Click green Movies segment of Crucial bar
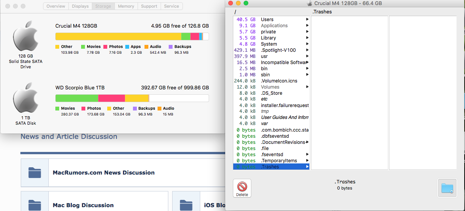This screenshot has height=211, width=465. pos(186,36)
